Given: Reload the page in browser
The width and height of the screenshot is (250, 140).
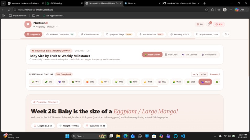Looking at the screenshot, I should click(9, 10).
